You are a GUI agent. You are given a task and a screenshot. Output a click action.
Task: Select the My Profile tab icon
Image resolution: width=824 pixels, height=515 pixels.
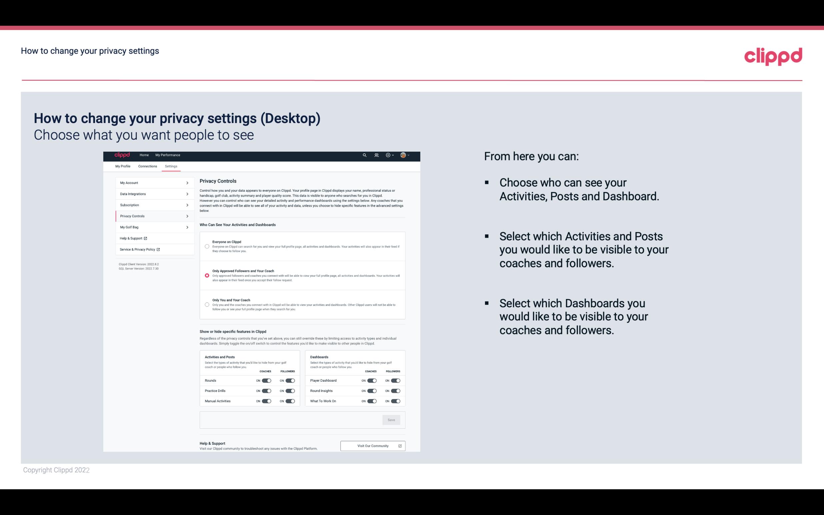(x=123, y=166)
